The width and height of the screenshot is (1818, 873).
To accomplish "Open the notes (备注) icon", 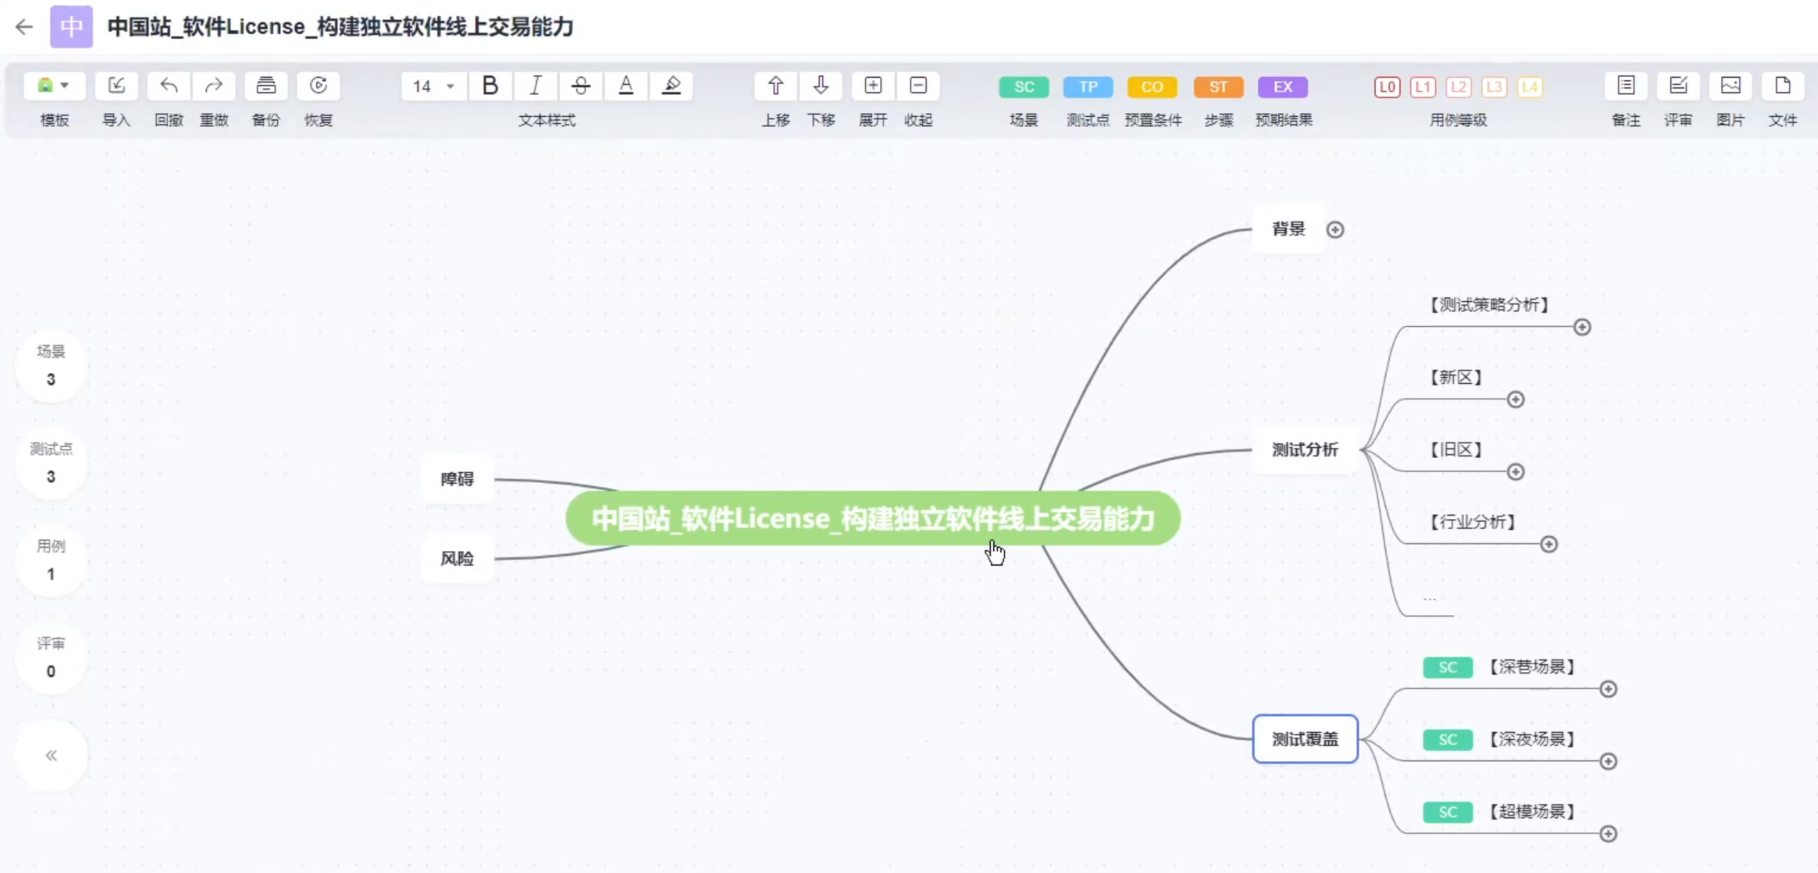I will (1626, 86).
